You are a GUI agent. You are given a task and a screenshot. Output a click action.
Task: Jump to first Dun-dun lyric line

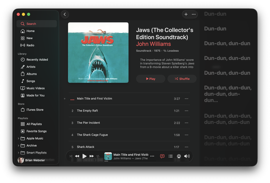tap(215, 14)
